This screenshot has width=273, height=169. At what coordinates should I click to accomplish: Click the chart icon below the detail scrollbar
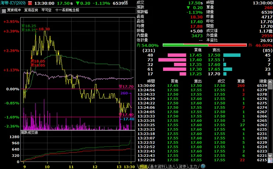pos(270,160)
